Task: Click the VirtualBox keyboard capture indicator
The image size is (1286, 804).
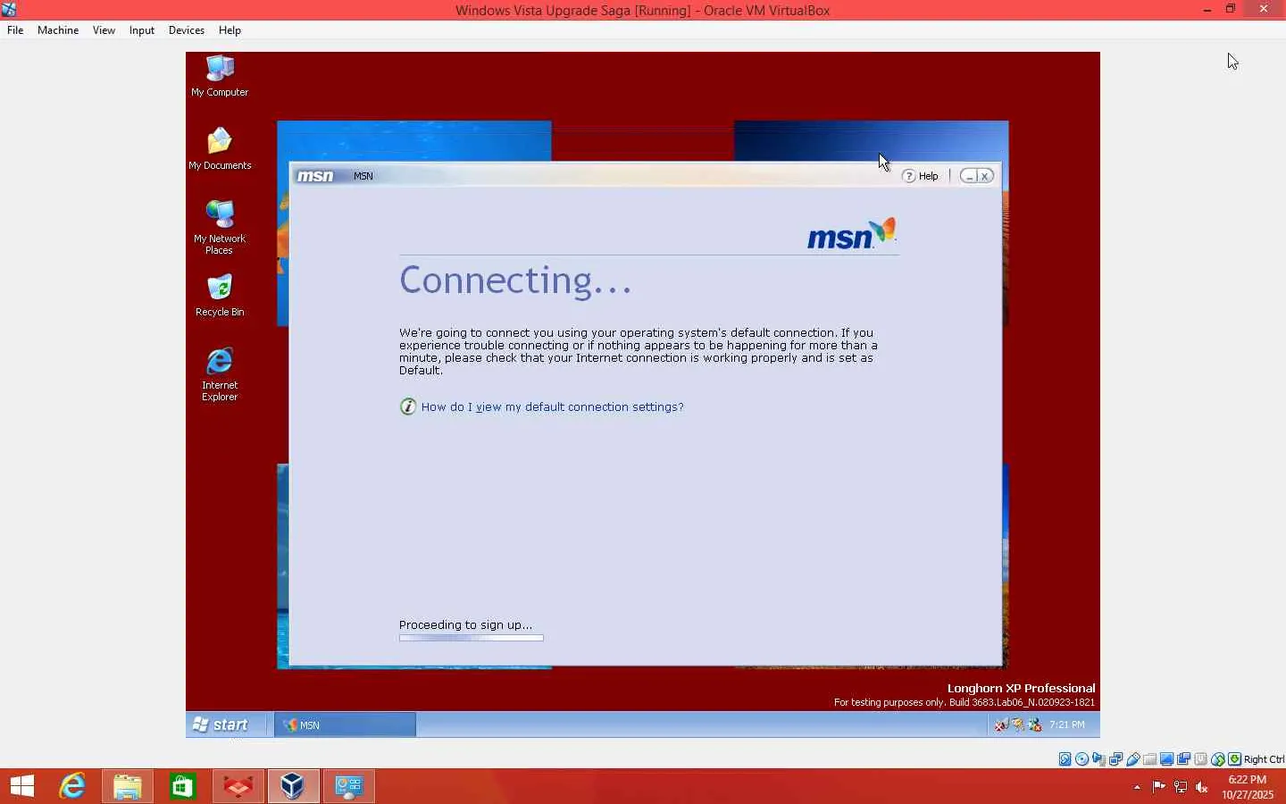Action: [1235, 759]
